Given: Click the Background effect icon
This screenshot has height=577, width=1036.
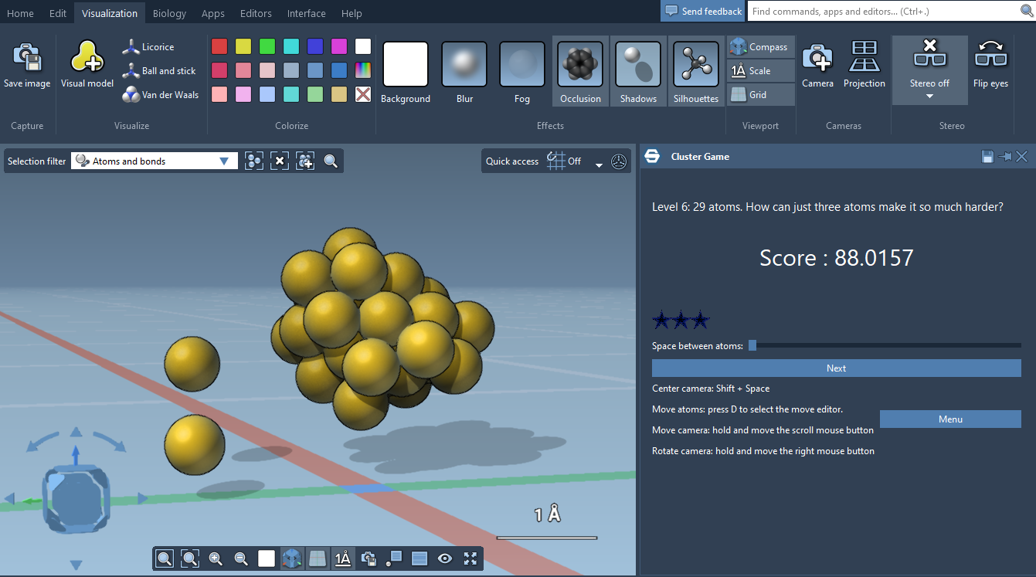Looking at the screenshot, I should [x=405, y=64].
